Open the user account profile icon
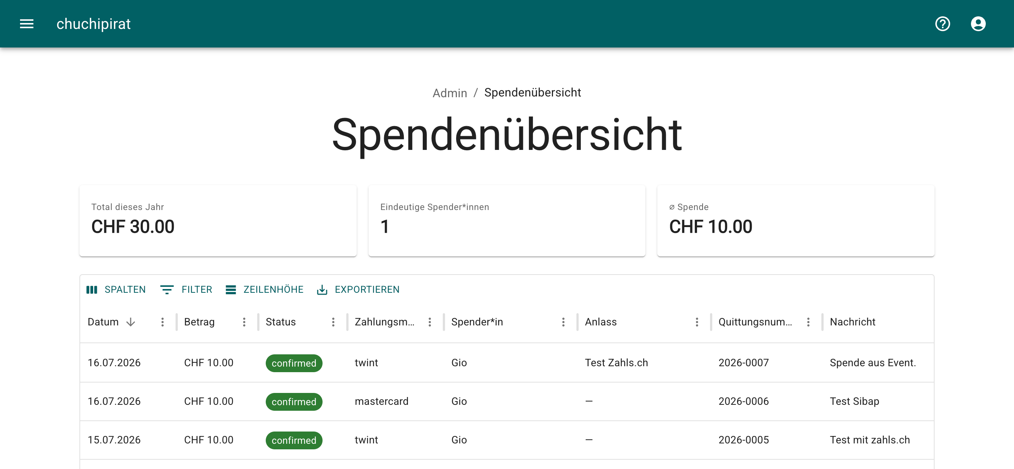Viewport: 1014px width, 469px height. click(978, 24)
